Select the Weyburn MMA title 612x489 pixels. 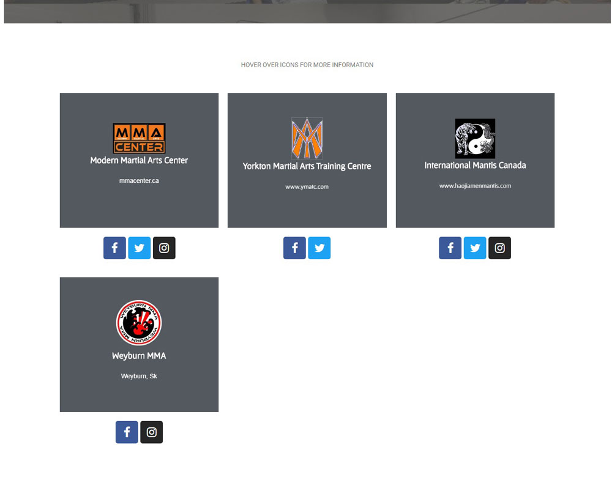point(139,356)
